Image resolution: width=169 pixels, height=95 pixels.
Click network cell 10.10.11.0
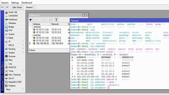(56, 30)
